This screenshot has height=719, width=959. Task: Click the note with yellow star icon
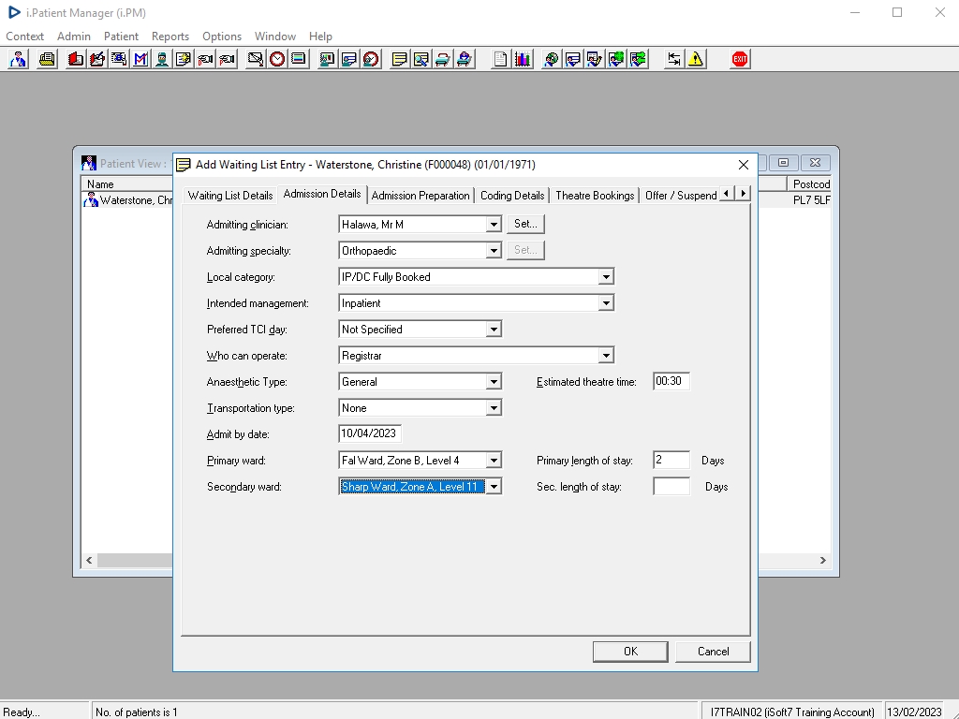pos(183,59)
